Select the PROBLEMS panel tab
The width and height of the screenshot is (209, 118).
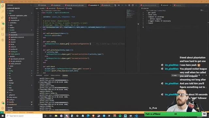pyautogui.click(x=39, y=75)
